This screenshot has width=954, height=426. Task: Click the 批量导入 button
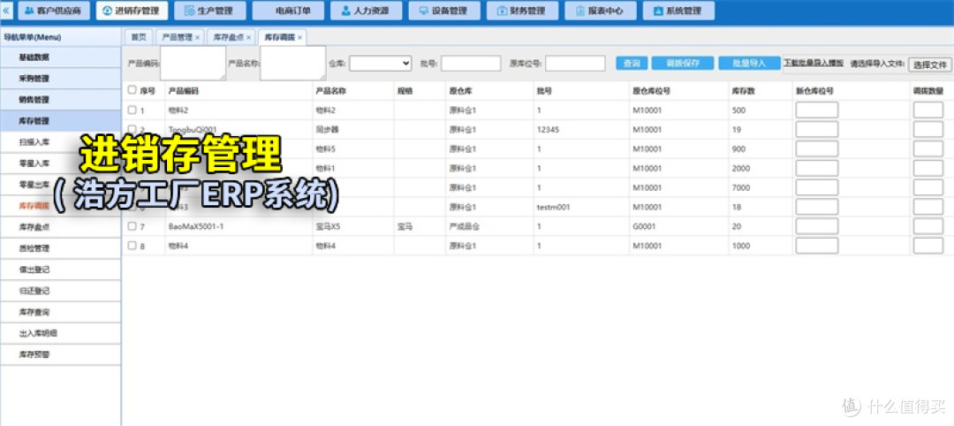tap(749, 64)
